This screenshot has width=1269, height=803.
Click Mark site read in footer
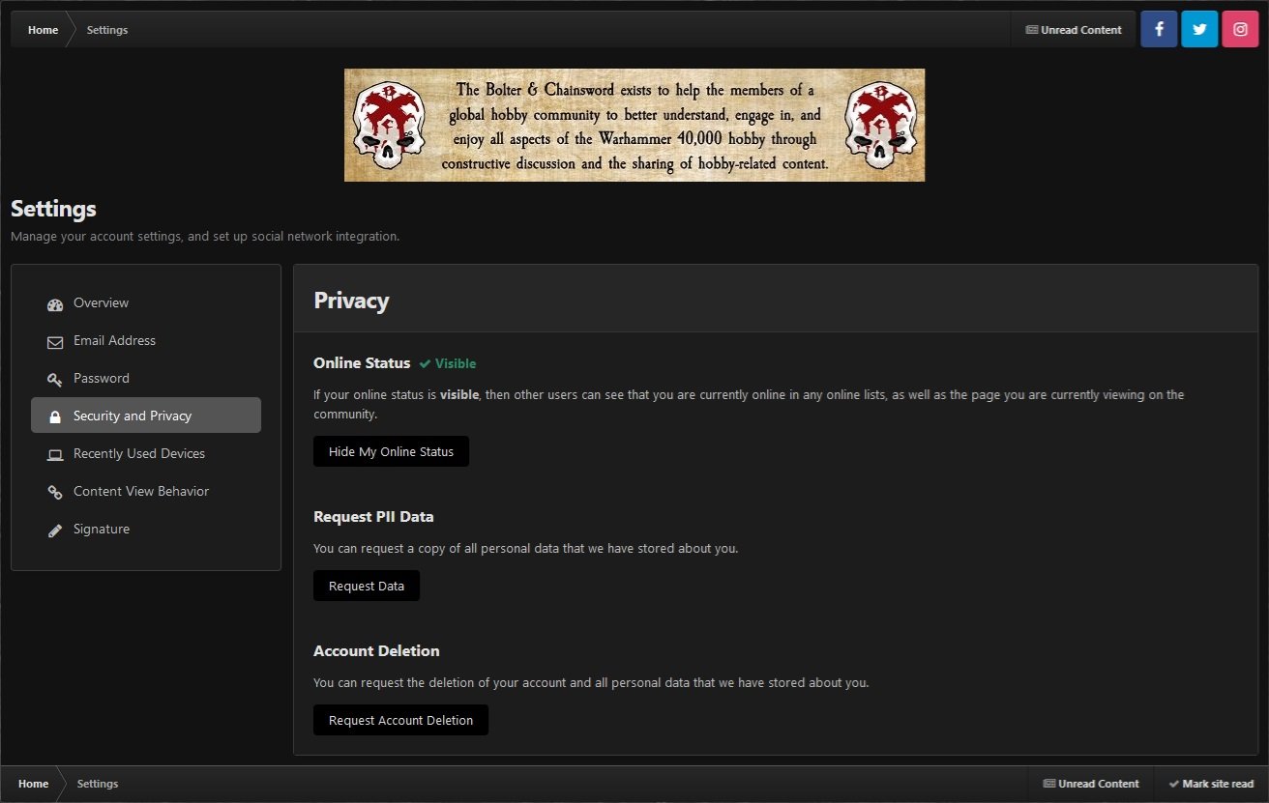(1211, 784)
